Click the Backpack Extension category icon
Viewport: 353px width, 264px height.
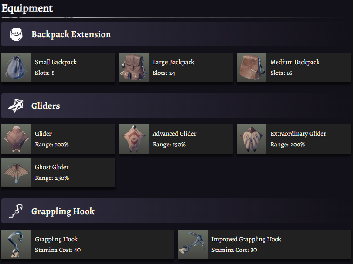[16, 34]
